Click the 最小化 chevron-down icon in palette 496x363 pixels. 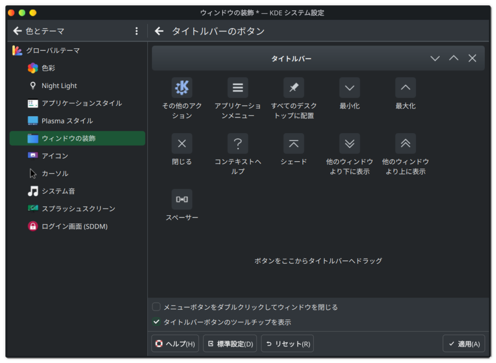coord(350,88)
